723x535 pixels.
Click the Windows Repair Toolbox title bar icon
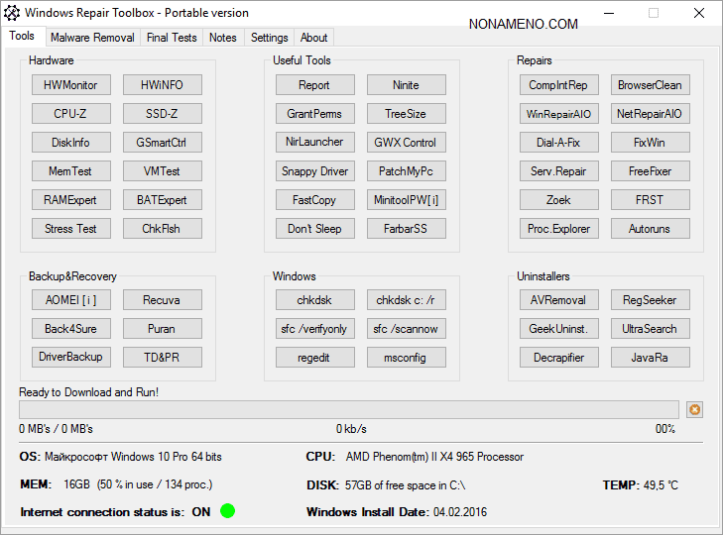tap(12, 13)
